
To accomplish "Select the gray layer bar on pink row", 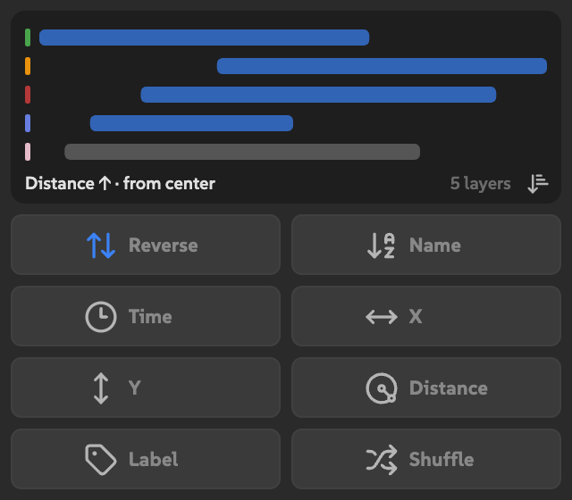I will (x=242, y=152).
